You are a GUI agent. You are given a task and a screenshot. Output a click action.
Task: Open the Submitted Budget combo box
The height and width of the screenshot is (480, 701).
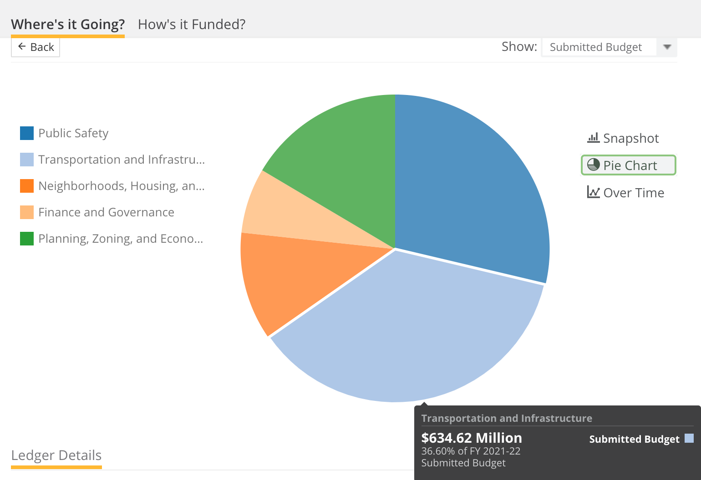coord(609,47)
